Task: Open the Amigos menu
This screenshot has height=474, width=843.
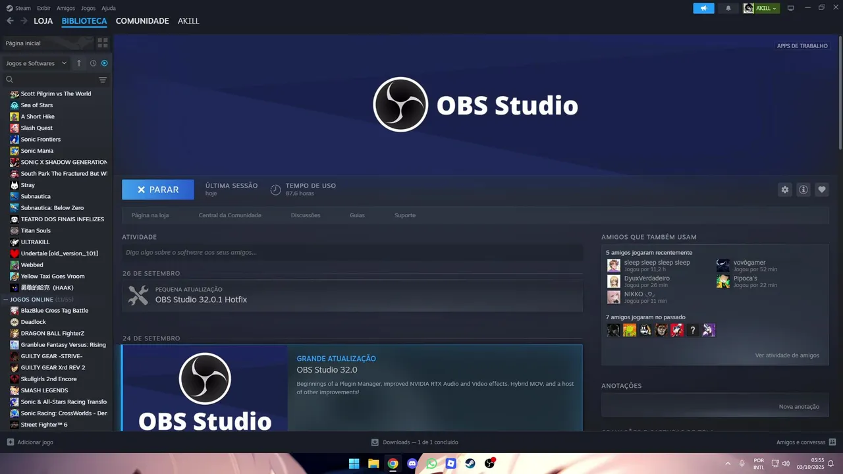Action: [66, 8]
